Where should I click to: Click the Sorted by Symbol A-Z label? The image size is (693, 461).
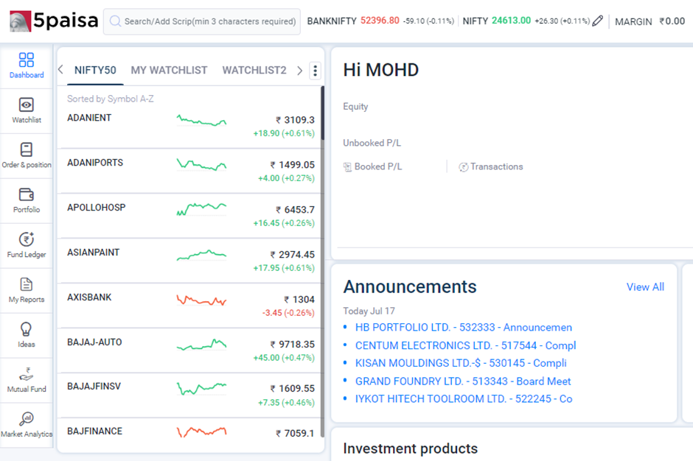click(111, 99)
